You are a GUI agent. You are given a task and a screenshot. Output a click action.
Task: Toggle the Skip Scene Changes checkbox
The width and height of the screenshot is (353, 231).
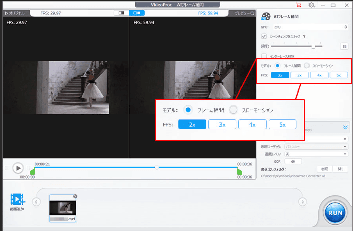coord(263,36)
